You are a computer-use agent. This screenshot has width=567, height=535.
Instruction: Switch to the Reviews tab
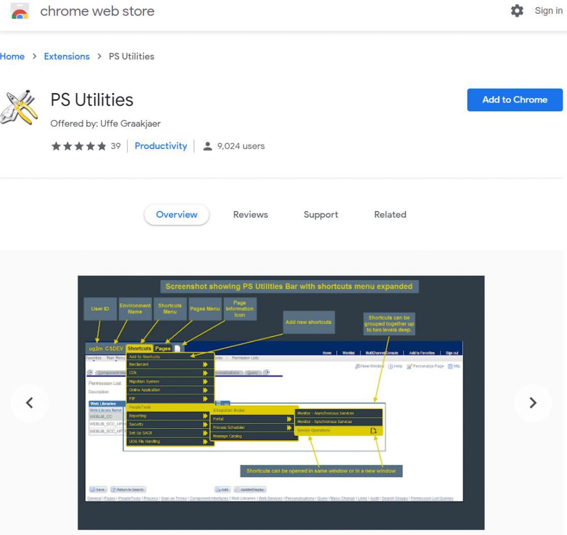coord(251,214)
